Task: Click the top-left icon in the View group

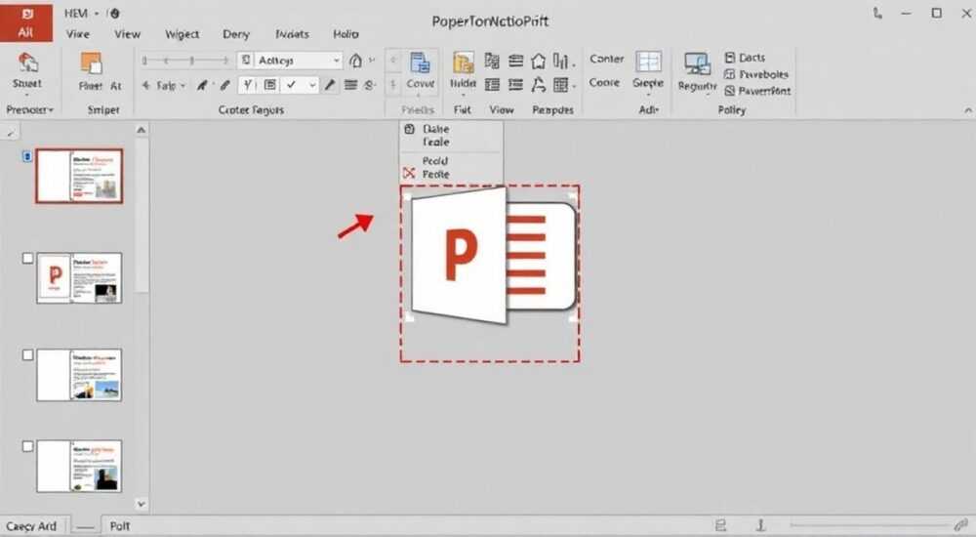Action: tap(492, 61)
